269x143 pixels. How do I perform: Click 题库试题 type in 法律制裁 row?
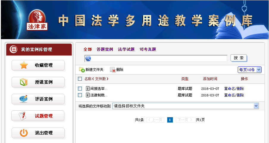click(185, 95)
